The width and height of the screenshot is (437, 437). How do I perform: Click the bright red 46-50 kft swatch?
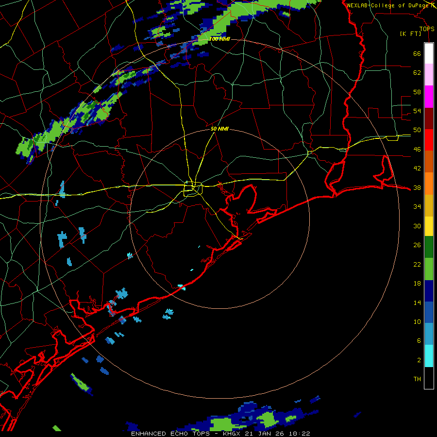429,140
